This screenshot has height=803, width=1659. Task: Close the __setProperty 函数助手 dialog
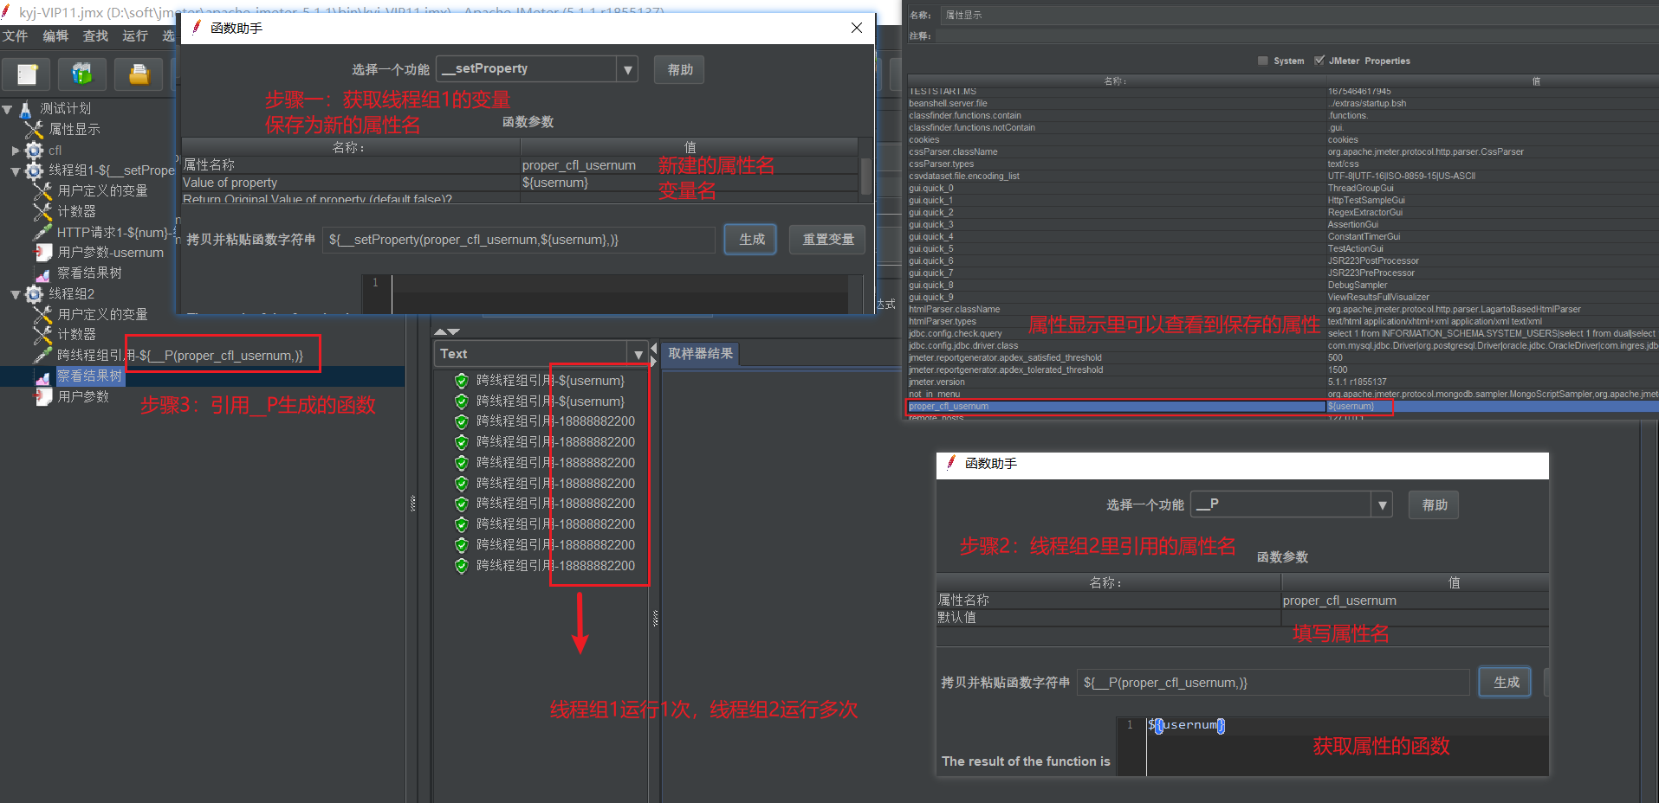(x=857, y=28)
